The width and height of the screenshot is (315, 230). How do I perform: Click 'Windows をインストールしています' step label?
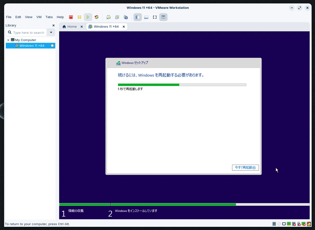(136, 211)
